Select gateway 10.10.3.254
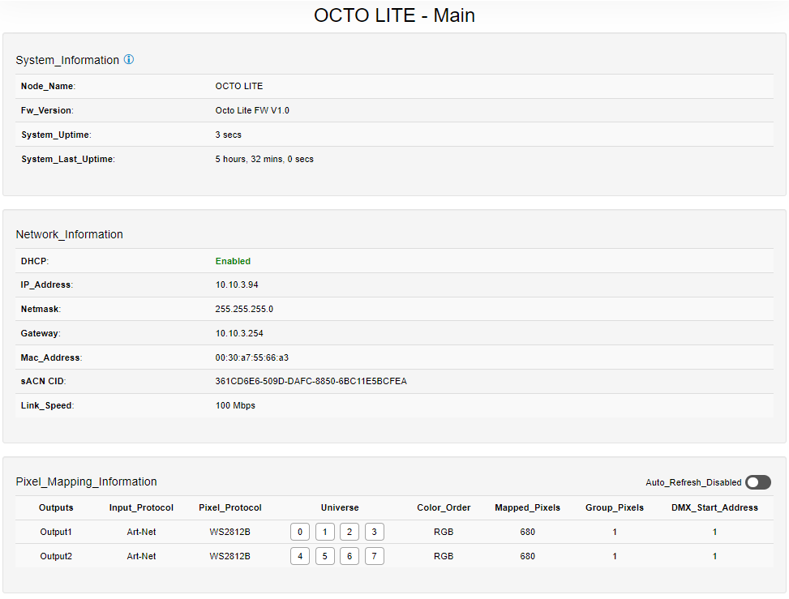Image resolution: width=789 pixels, height=599 pixels. (239, 333)
